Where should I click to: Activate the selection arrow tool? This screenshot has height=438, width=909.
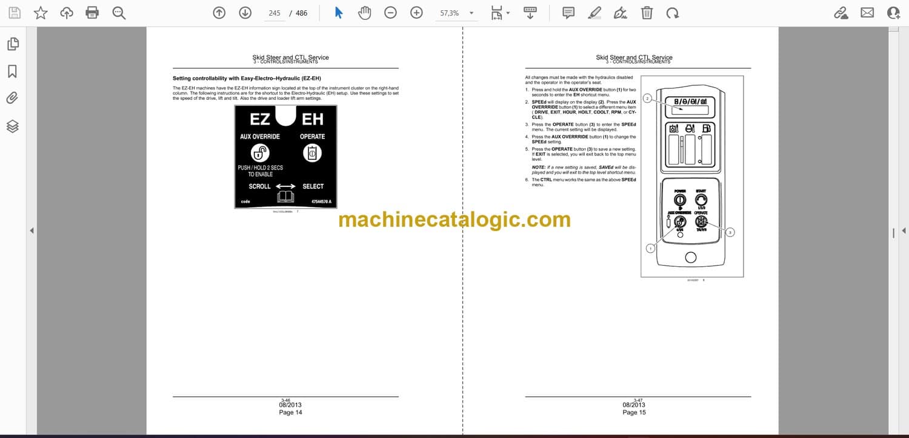coord(339,13)
